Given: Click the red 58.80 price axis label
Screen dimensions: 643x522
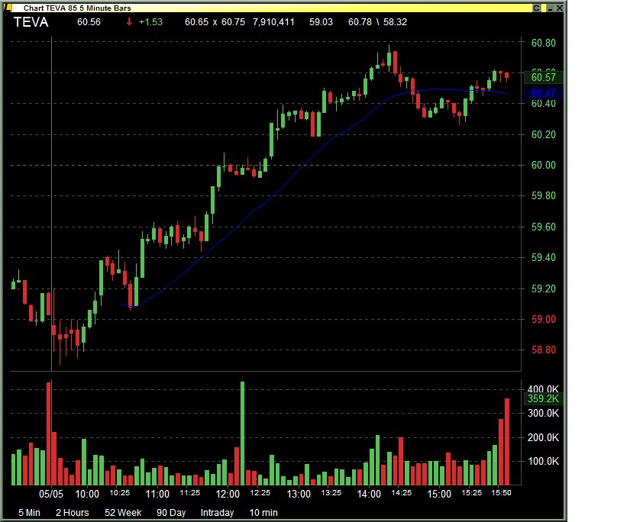Looking at the screenshot, I should [x=544, y=350].
